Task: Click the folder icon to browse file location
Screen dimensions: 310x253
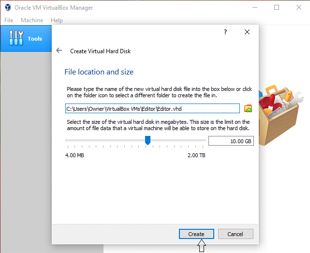Action: coord(248,108)
